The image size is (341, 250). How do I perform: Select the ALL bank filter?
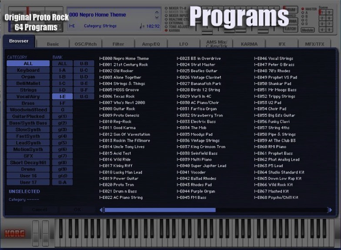(63, 63)
